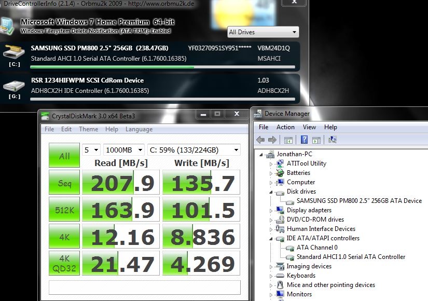Click the C: drive icon in DriveControllerInfo

[14, 52]
